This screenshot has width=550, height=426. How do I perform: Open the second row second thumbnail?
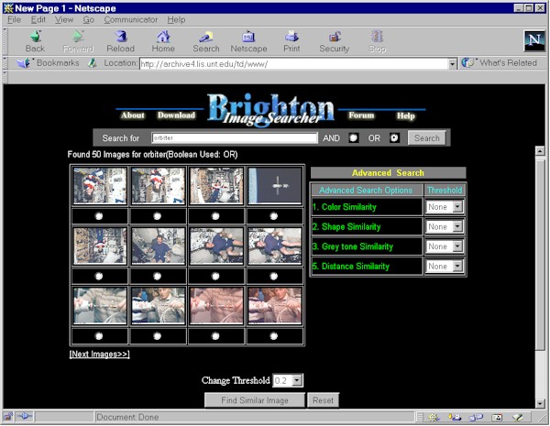159,246
